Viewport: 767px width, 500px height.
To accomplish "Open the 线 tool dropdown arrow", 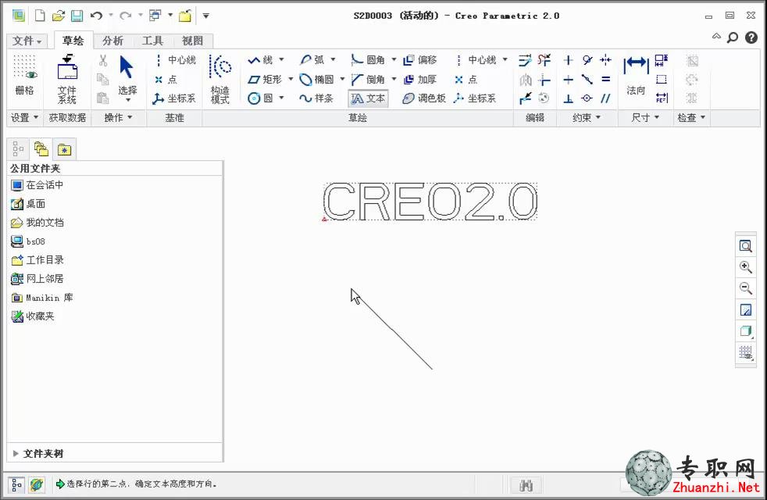I will pos(281,59).
